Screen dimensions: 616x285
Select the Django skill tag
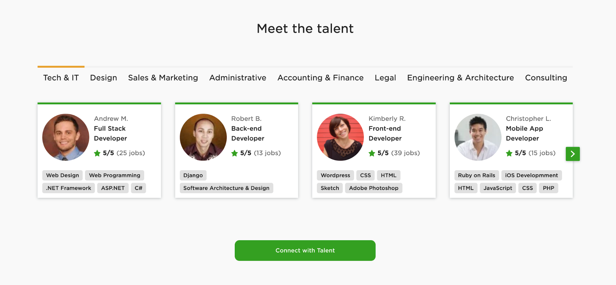(x=193, y=176)
